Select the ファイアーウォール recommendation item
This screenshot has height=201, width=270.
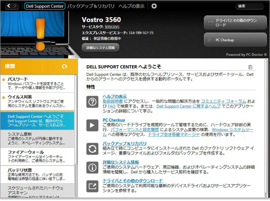(x=37, y=156)
